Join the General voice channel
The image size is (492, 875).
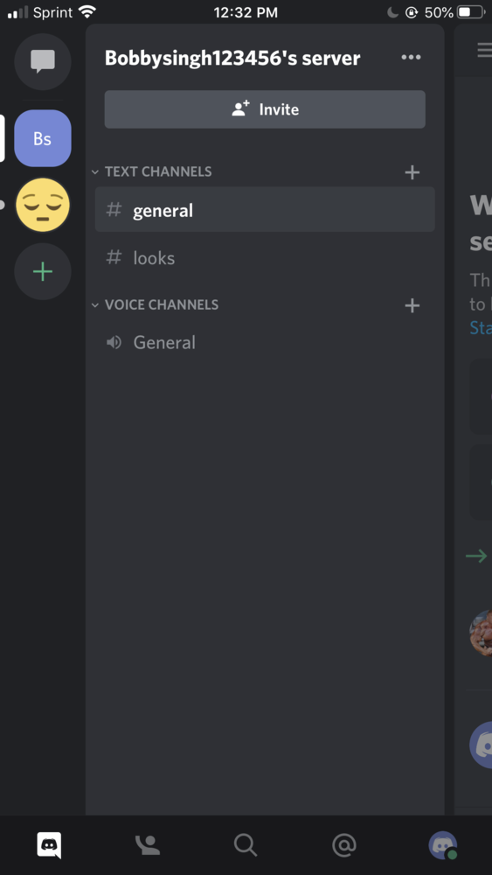pos(265,342)
